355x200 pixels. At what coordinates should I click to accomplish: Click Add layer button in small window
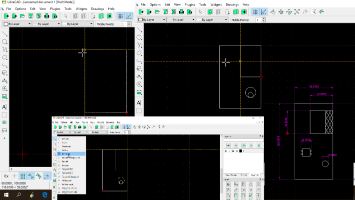(244, 145)
